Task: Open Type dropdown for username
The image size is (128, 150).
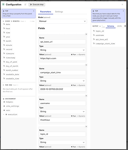Action: tap(62, 112)
